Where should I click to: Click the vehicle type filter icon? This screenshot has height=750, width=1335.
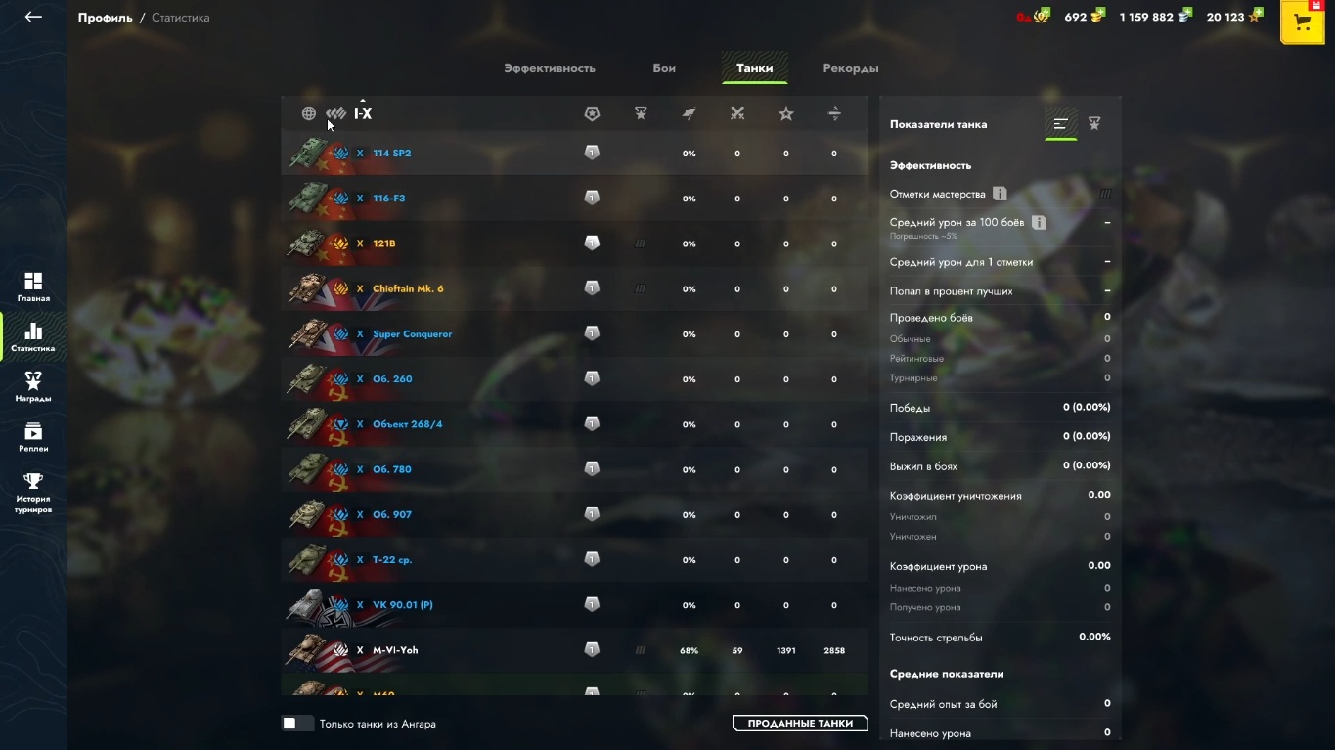point(336,113)
